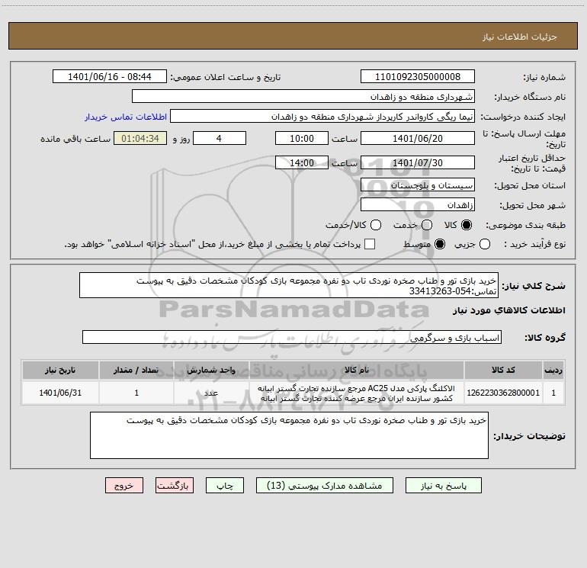Viewport: 587px width, 568px height.
Task: Click the product name cell الاکلنگ پارکی AC25
Action: pos(357,393)
